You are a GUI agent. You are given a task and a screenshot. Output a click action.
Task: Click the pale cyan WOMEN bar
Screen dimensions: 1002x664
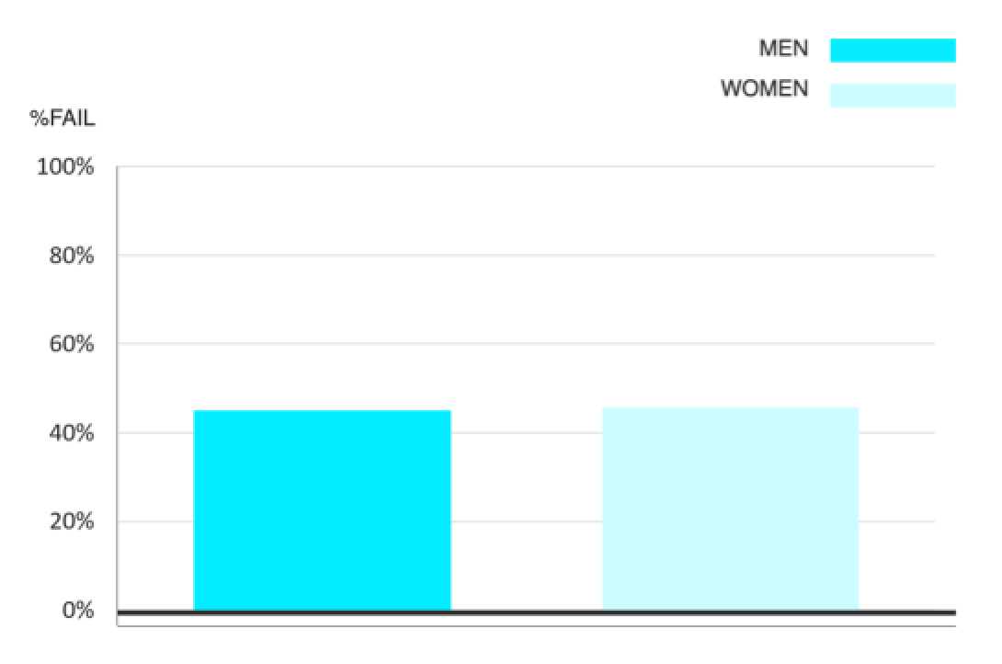coord(730,509)
